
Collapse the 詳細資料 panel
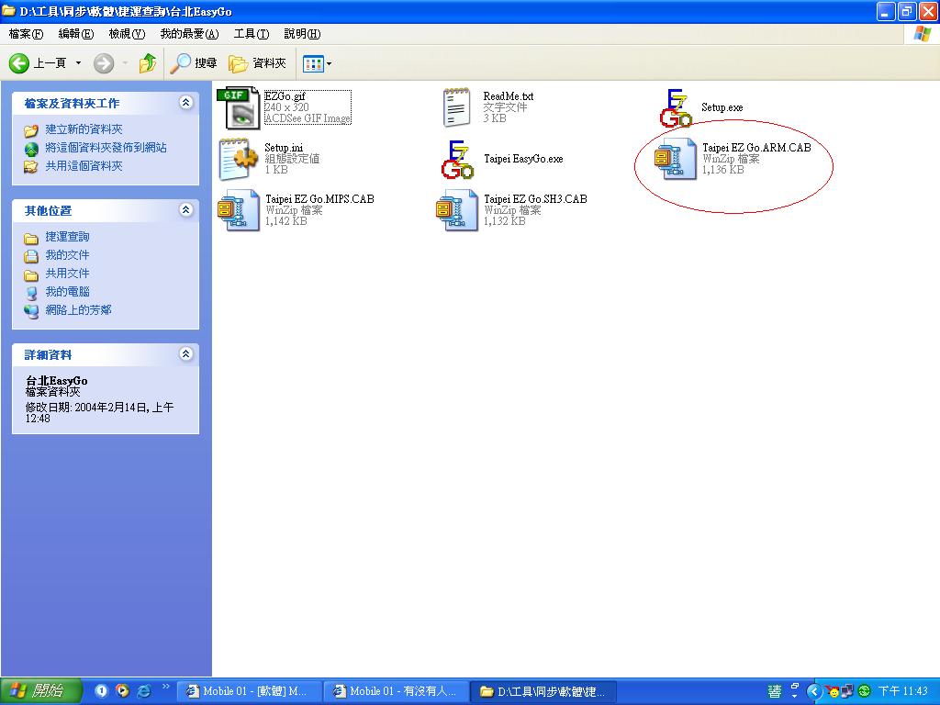coord(185,353)
